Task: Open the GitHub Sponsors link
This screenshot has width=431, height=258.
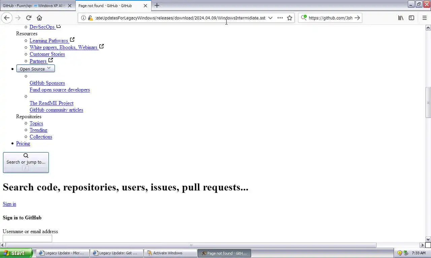Action: click(x=47, y=83)
